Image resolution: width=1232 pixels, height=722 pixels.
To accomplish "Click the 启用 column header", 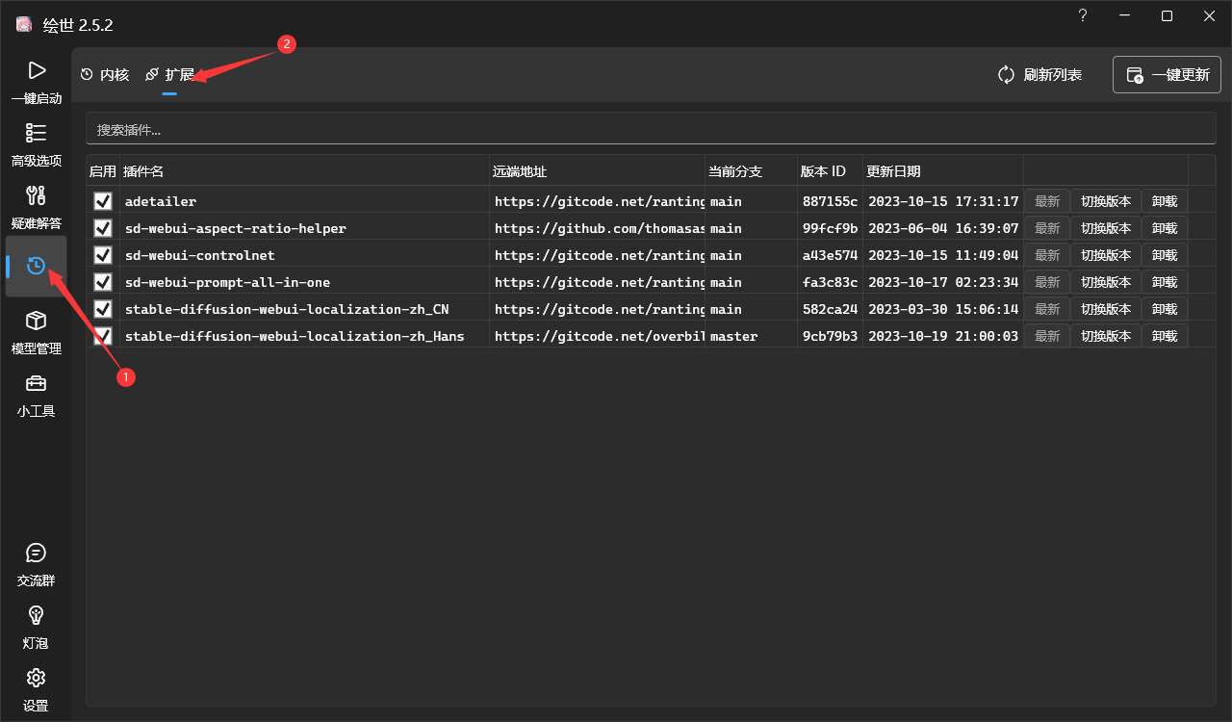I will pyautogui.click(x=103, y=171).
